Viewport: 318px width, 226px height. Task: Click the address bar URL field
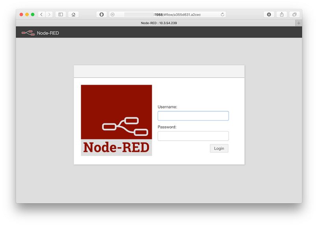click(167, 15)
